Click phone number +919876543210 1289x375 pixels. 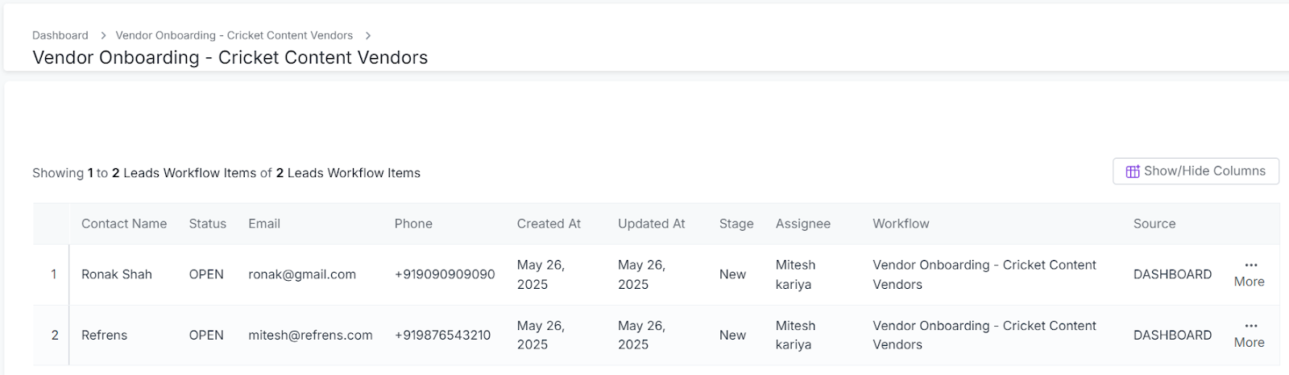click(x=442, y=336)
